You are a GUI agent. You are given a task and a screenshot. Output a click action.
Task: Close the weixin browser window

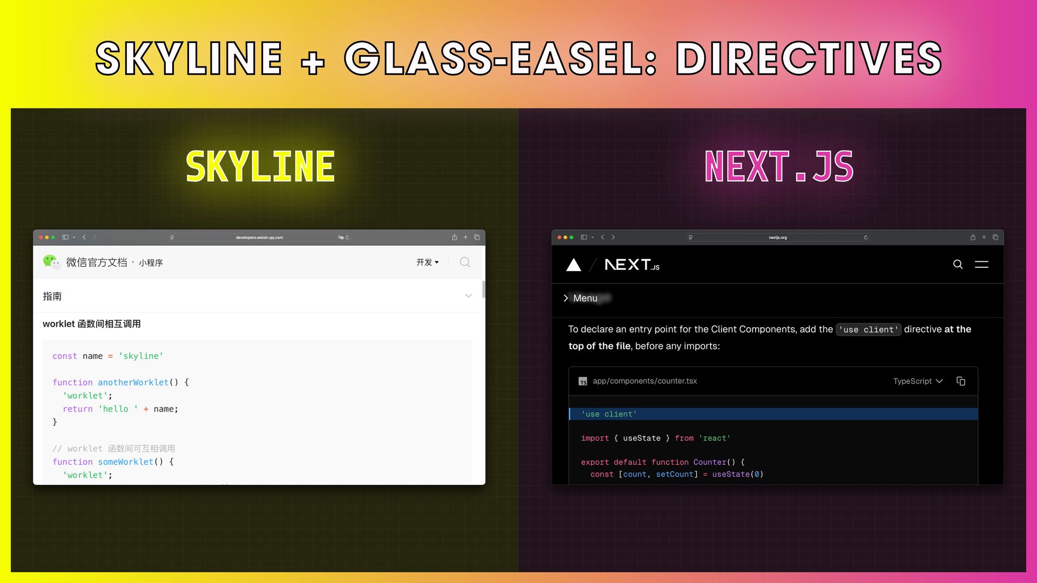[41, 238]
